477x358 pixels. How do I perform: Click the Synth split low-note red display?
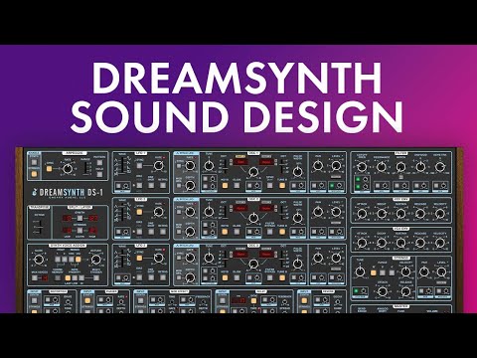(67, 218)
